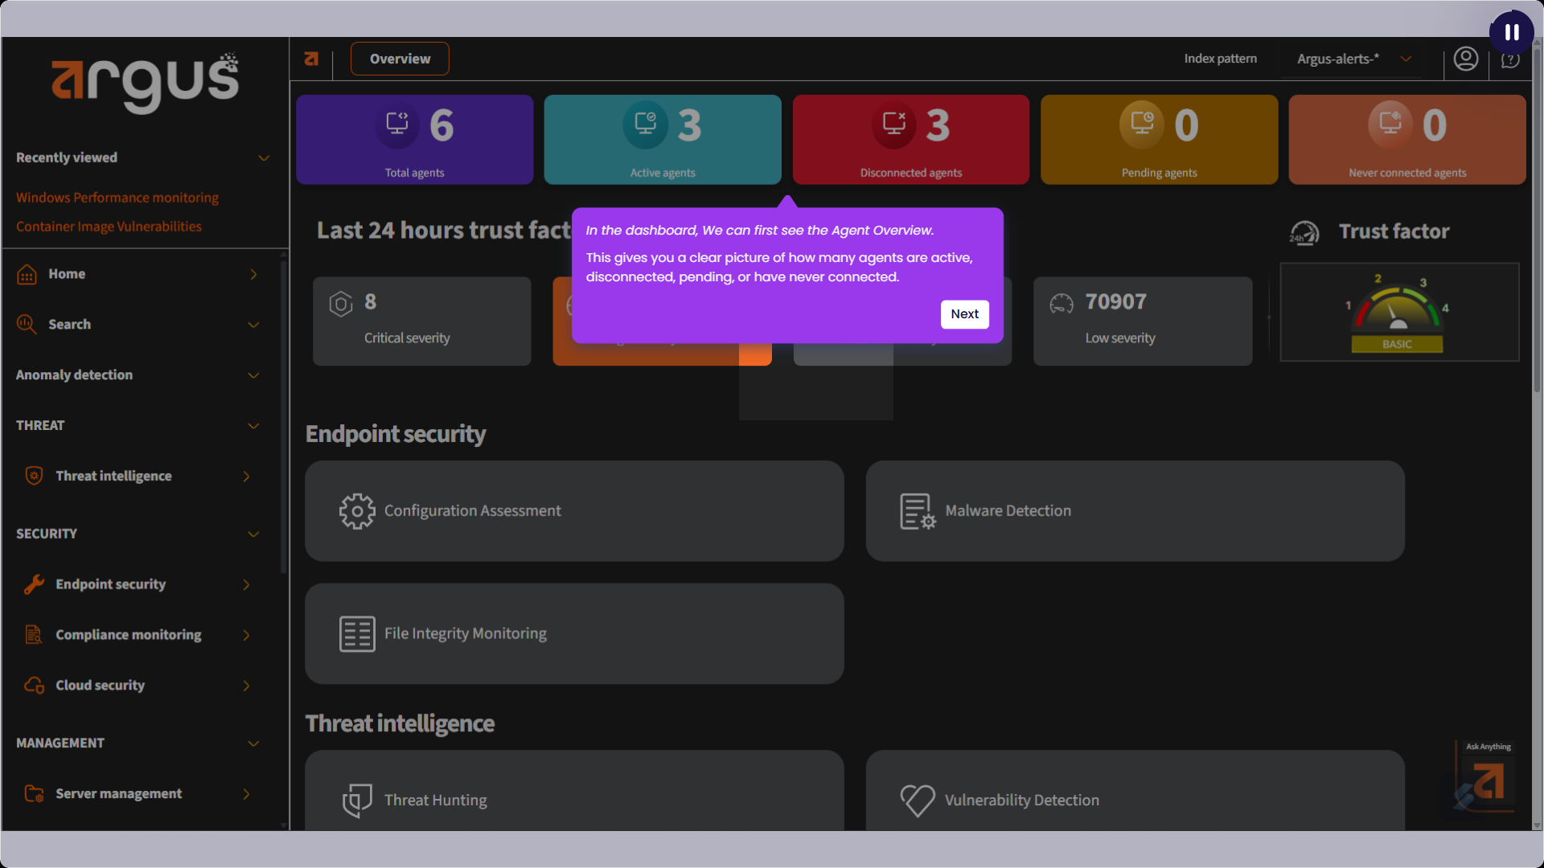Click the Pending agents count 0
The width and height of the screenshot is (1544, 868).
(1186, 125)
